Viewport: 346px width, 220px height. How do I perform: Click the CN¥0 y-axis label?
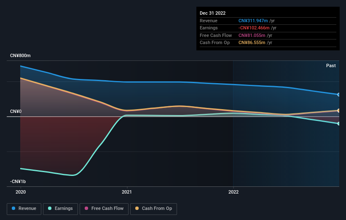coord(16,111)
